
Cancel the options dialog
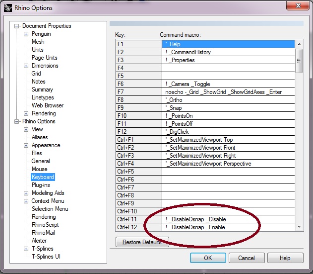tap(247, 258)
